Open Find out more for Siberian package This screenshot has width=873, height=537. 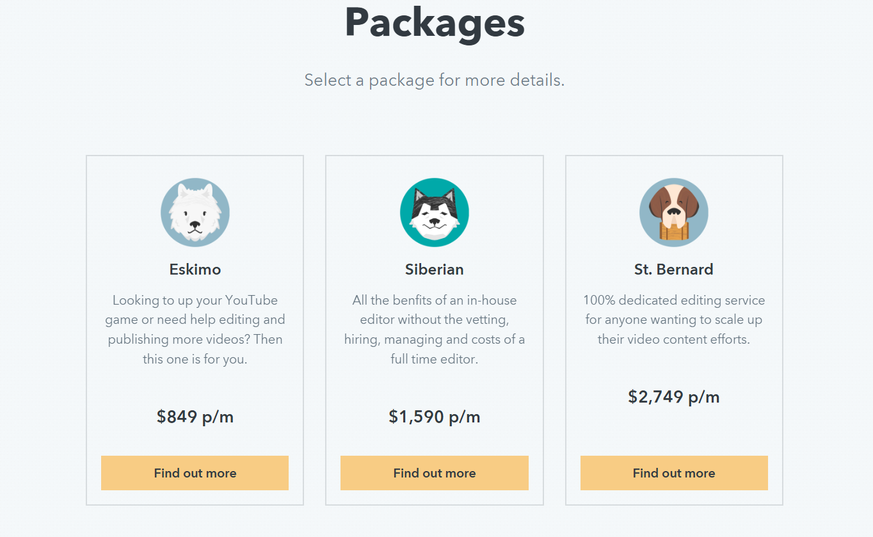435,473
